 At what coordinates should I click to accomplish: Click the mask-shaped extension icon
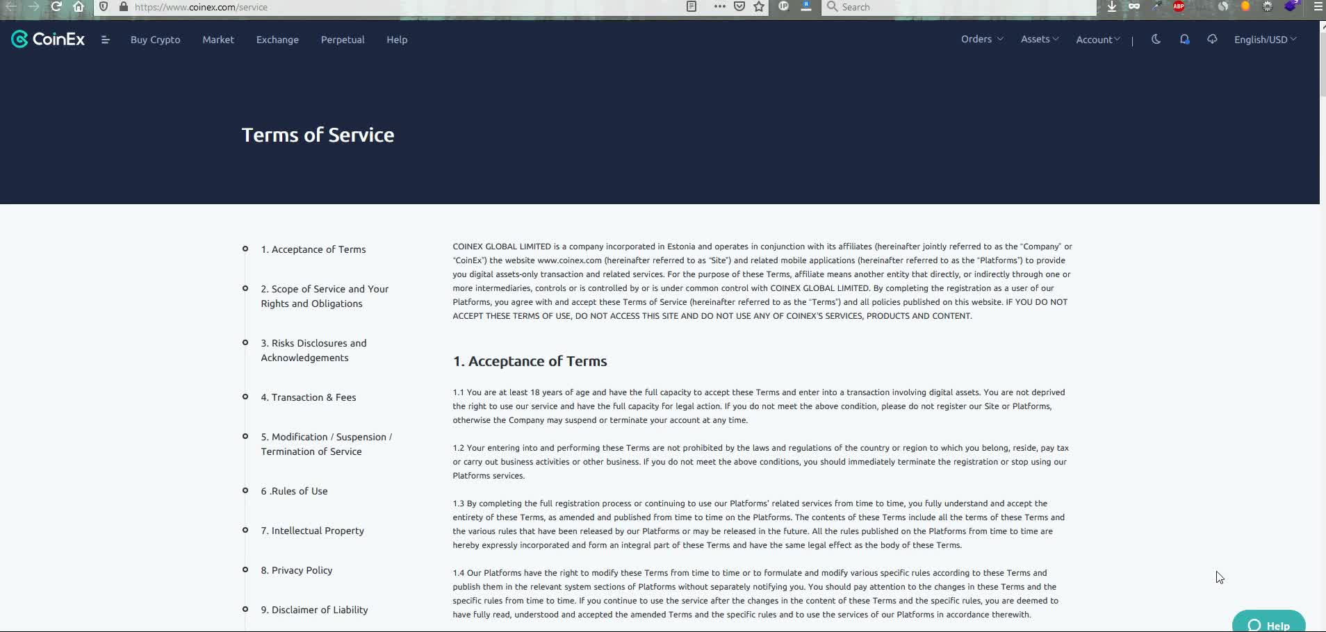[1134, 6]
